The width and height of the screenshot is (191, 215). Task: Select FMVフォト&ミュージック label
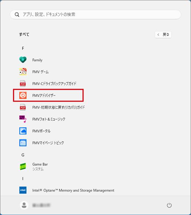click(x=49, y=119)
